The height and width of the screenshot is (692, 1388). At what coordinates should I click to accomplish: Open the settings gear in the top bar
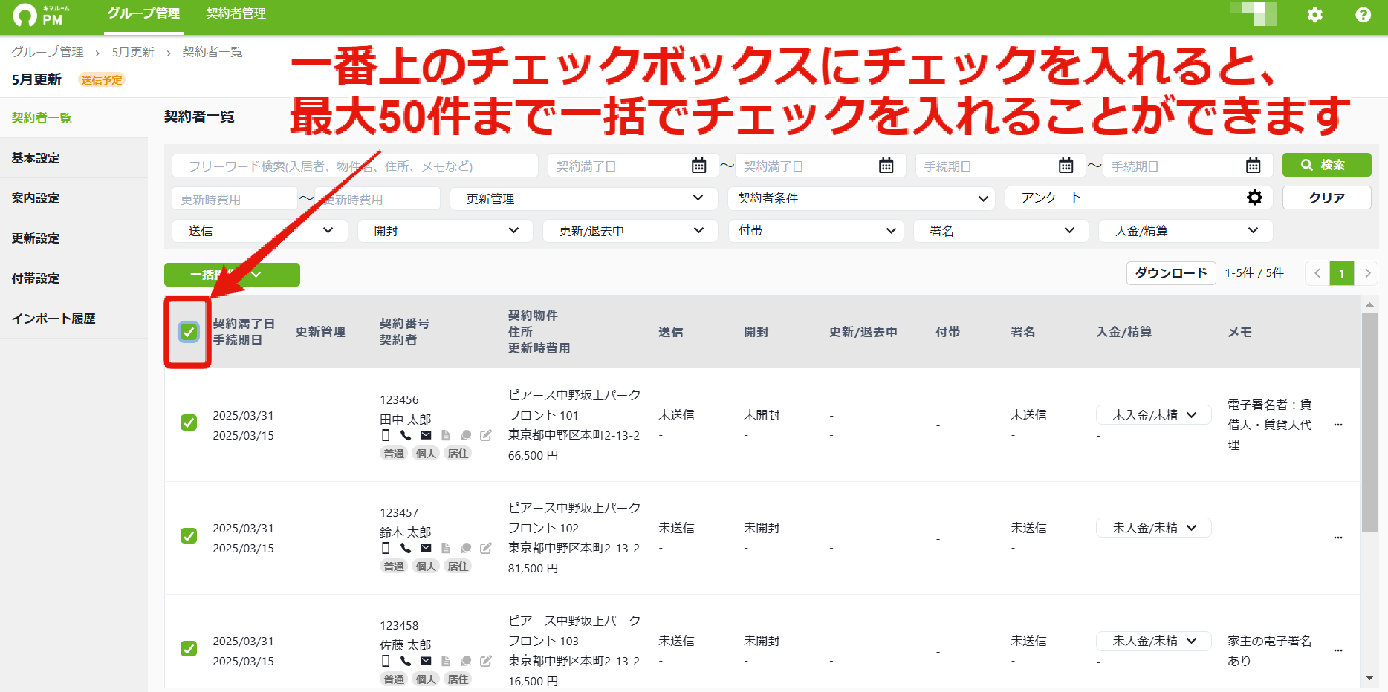[1314, 15]
